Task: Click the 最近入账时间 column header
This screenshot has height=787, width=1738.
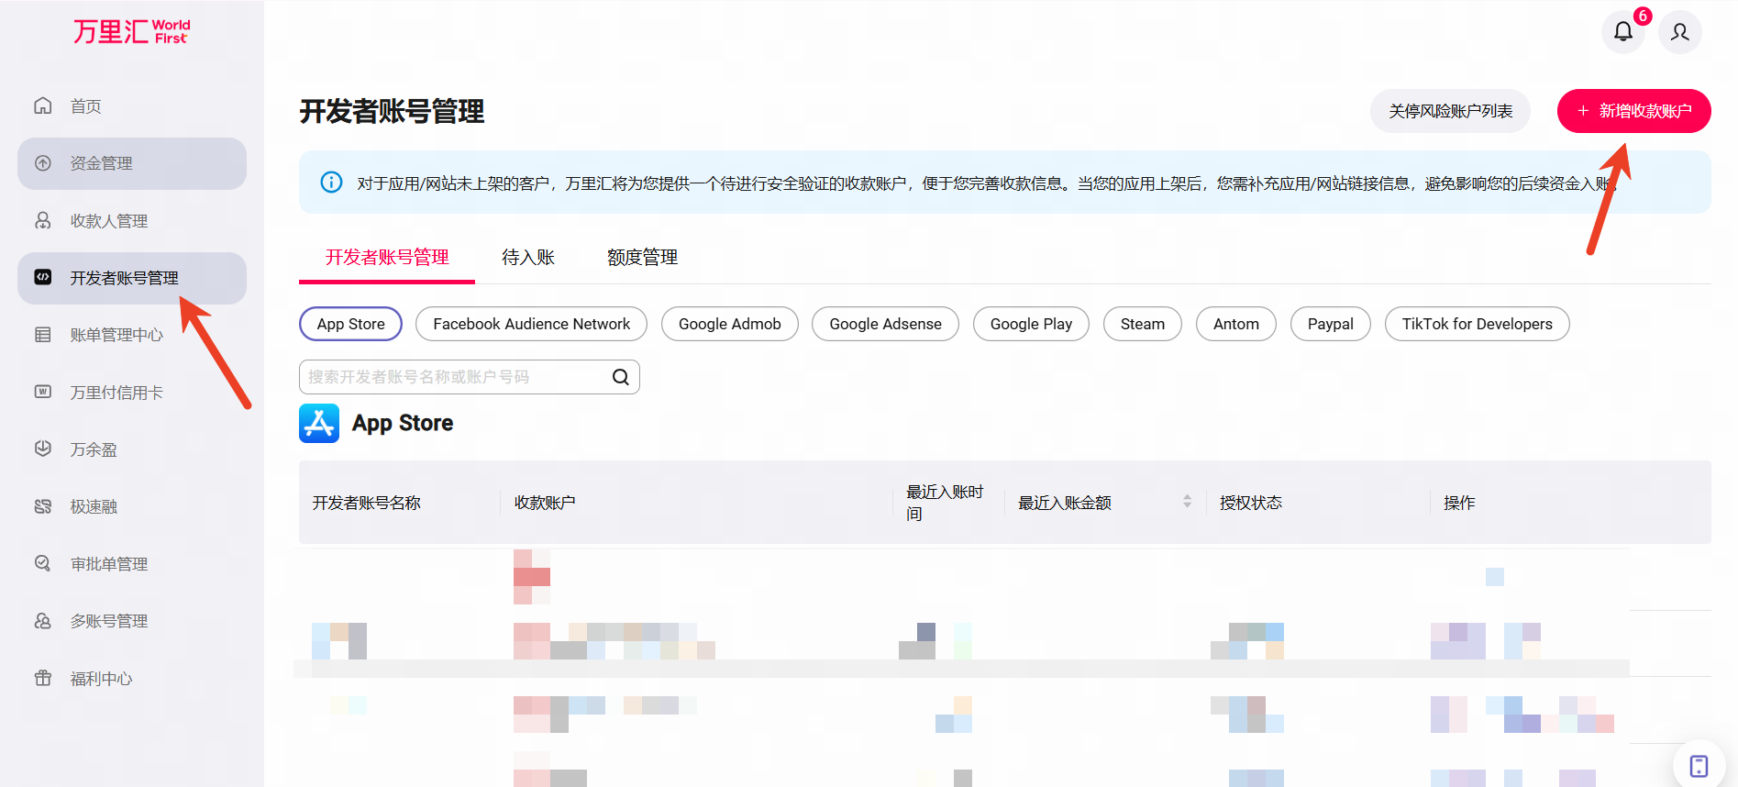Action: (x=945, y=503)
